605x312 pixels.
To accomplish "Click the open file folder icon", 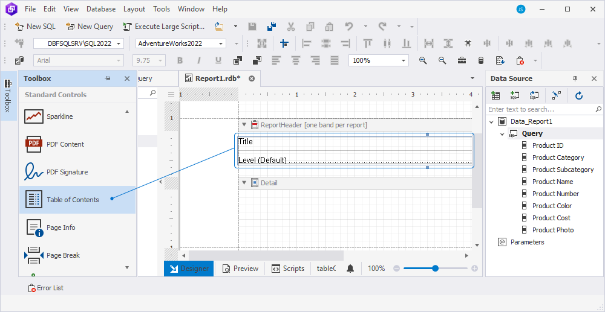I will (219, 27).
